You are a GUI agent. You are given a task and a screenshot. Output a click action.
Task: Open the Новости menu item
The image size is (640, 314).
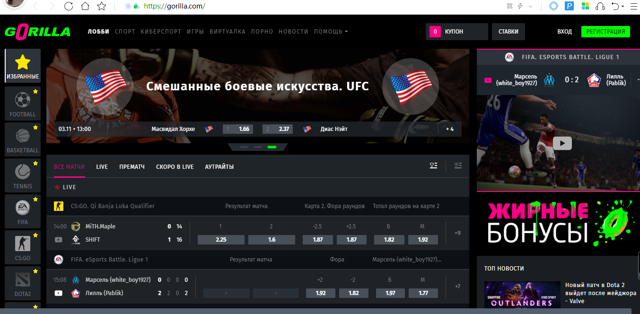pyautogui.click(x=293, y=32)
